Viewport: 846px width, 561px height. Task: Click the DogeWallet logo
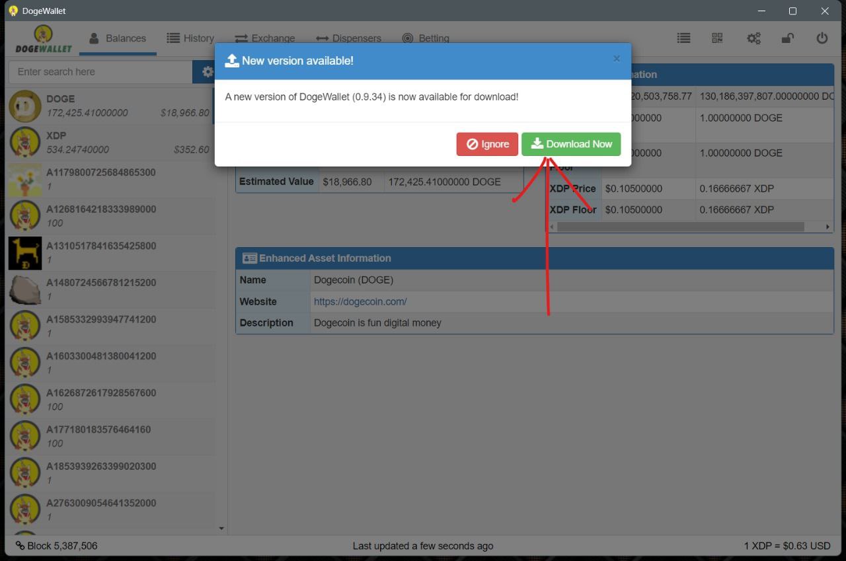point(44,40)
